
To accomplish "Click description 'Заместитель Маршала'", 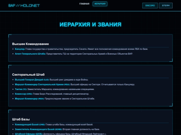I will point(61,89).
